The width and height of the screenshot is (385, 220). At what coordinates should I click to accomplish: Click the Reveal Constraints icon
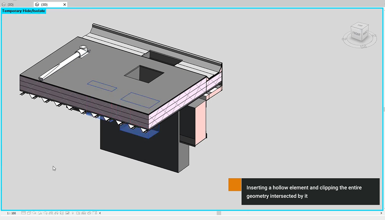(x=89, y=213)
